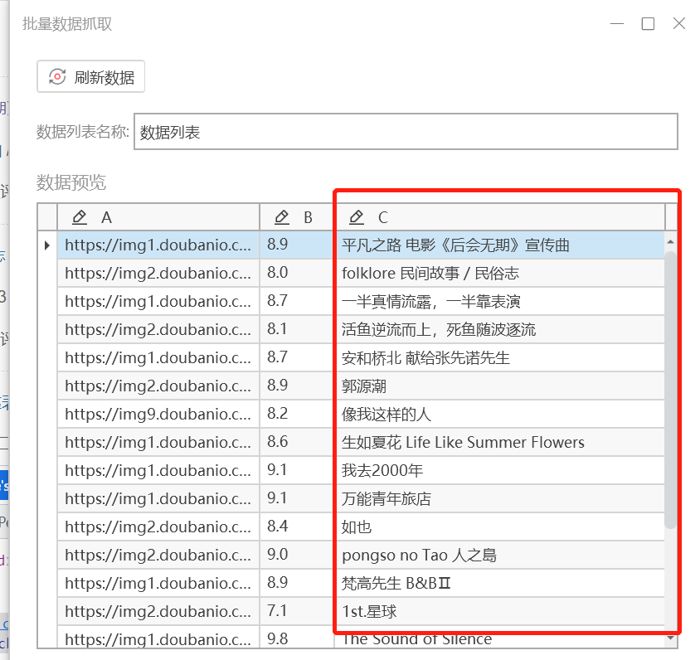Select URL cell in 梵高先生 row

tap(158, 583)
